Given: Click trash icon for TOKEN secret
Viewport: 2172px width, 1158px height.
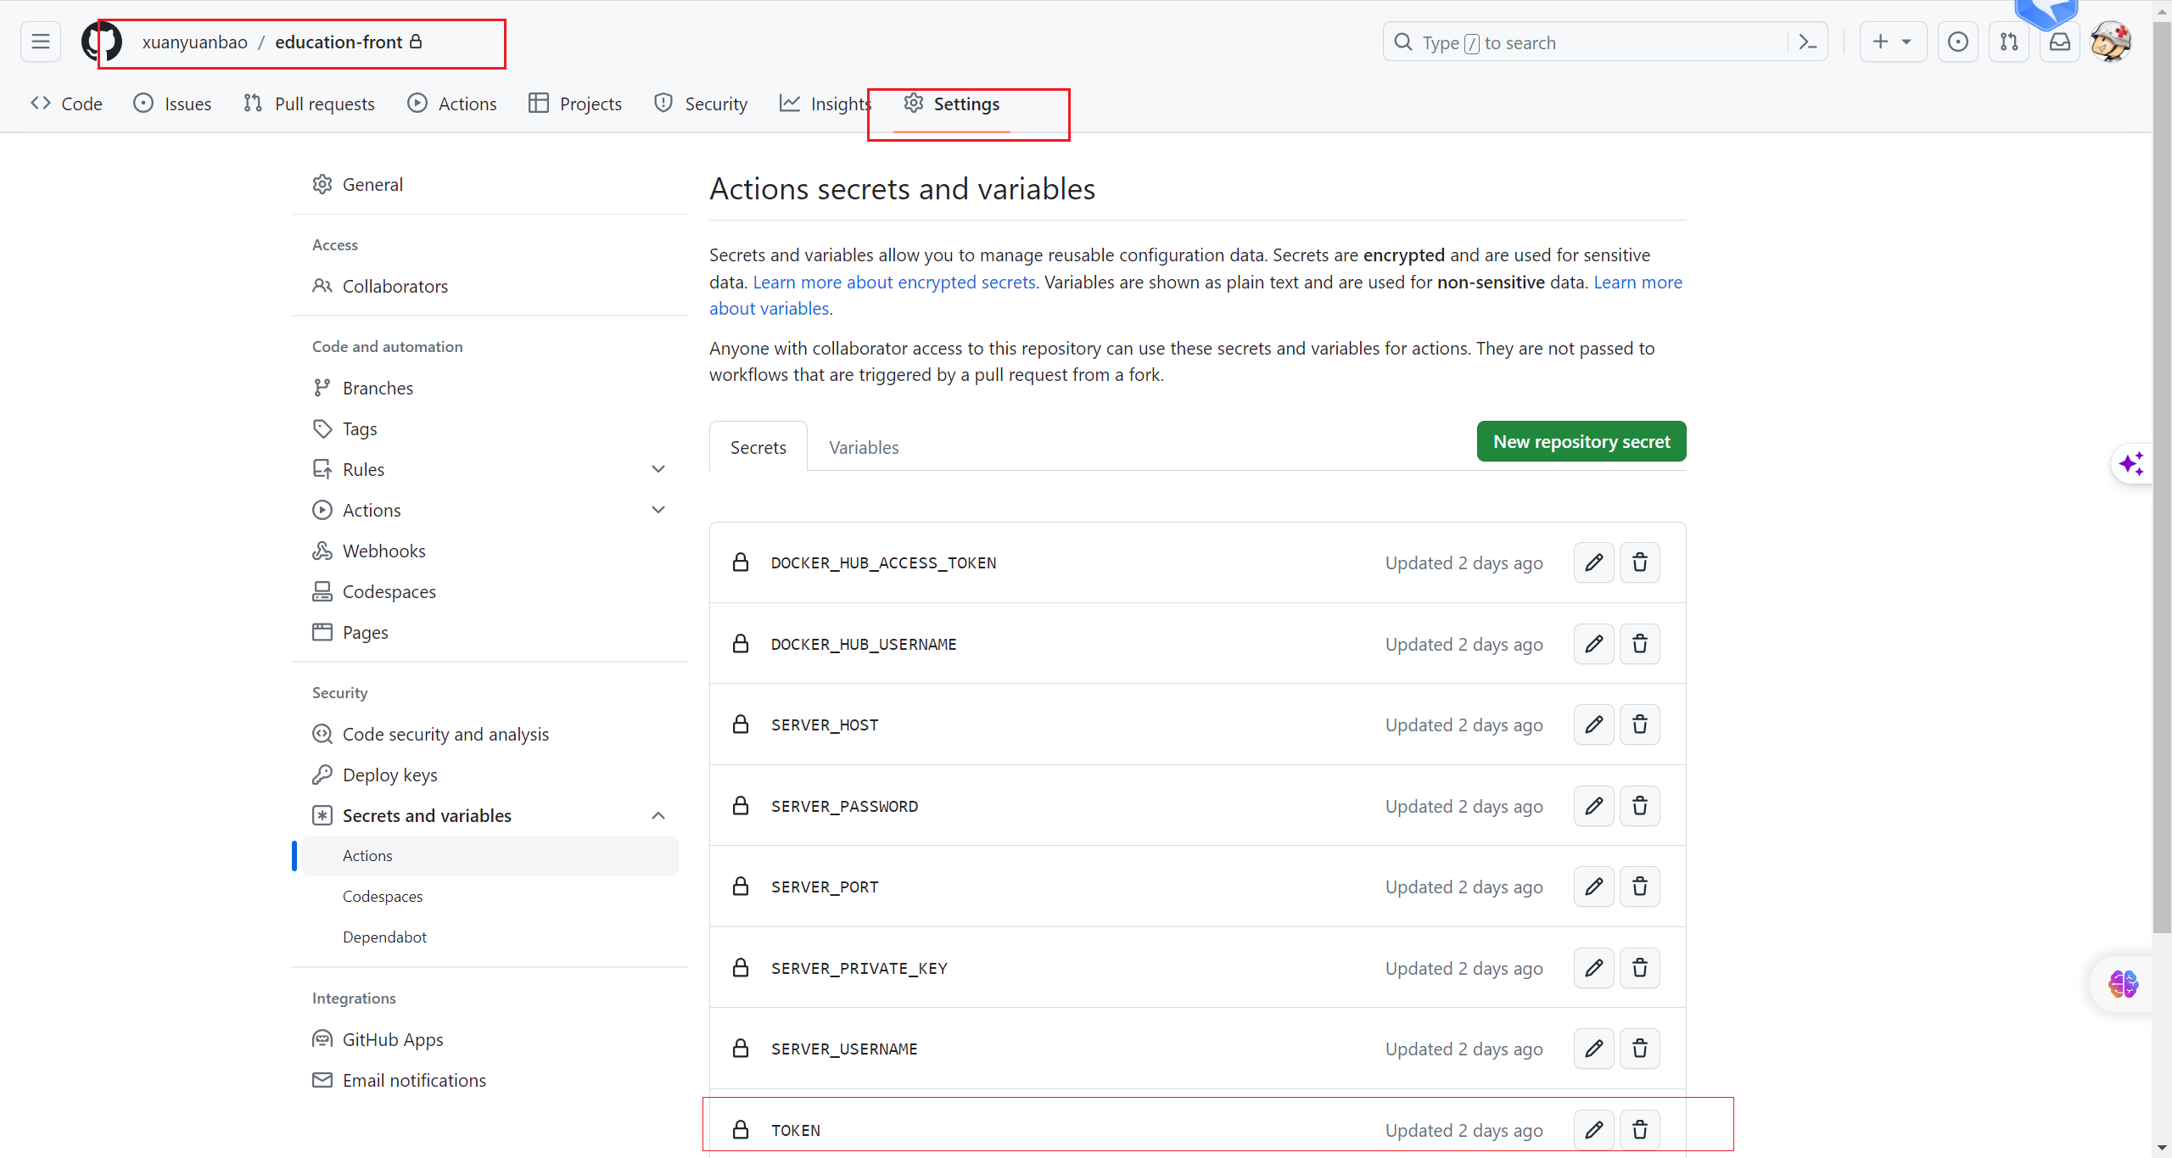Looking at the screenshot, I should tap(1639, 1130).
